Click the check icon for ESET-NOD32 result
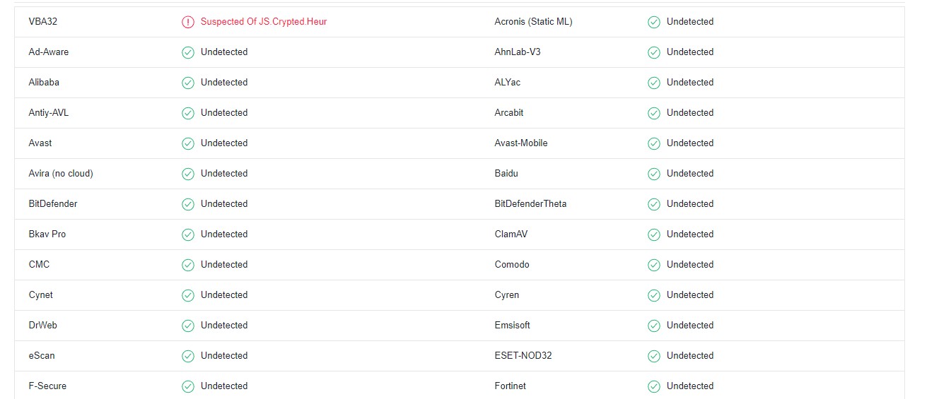 (x=654, y=356)
